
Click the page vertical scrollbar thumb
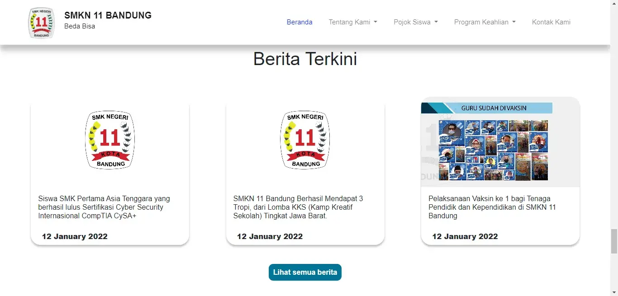pyautogui.click(x=614, y=241)
